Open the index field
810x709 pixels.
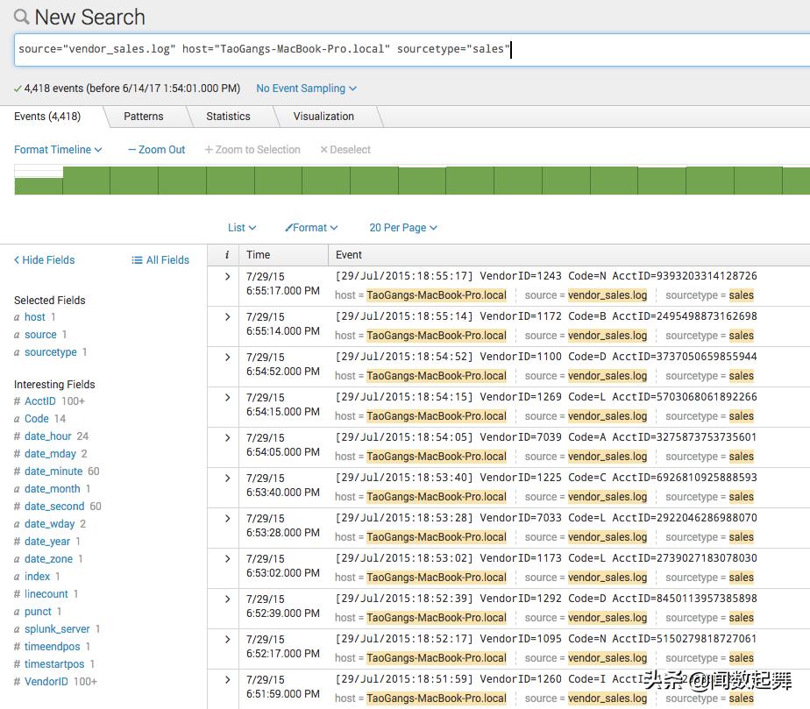tap(37, 577)
